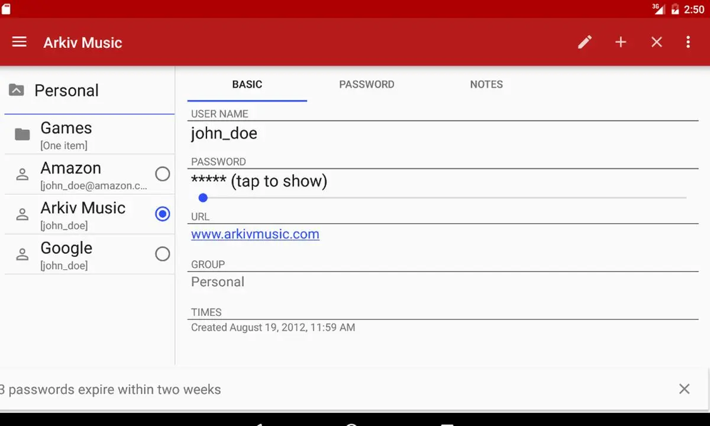Select the Basic tab

[247, 85]
